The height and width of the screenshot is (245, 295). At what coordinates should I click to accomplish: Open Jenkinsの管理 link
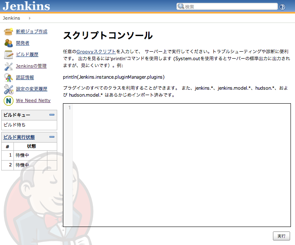pyautogui.click(x=31, y=66)
